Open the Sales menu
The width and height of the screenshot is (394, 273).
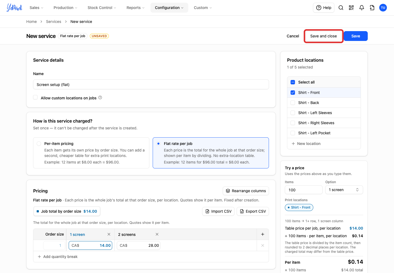point(36,8)
